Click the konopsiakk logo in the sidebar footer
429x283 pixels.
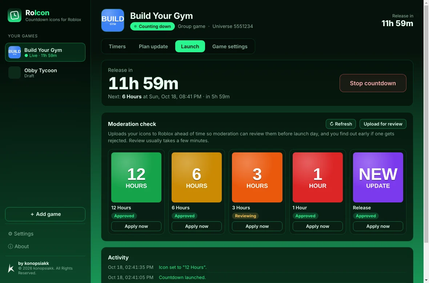tap(11, 268)
